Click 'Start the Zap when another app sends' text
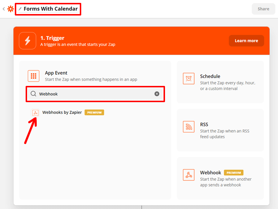This screenshot has height=209, width=278. pos(226,182)
